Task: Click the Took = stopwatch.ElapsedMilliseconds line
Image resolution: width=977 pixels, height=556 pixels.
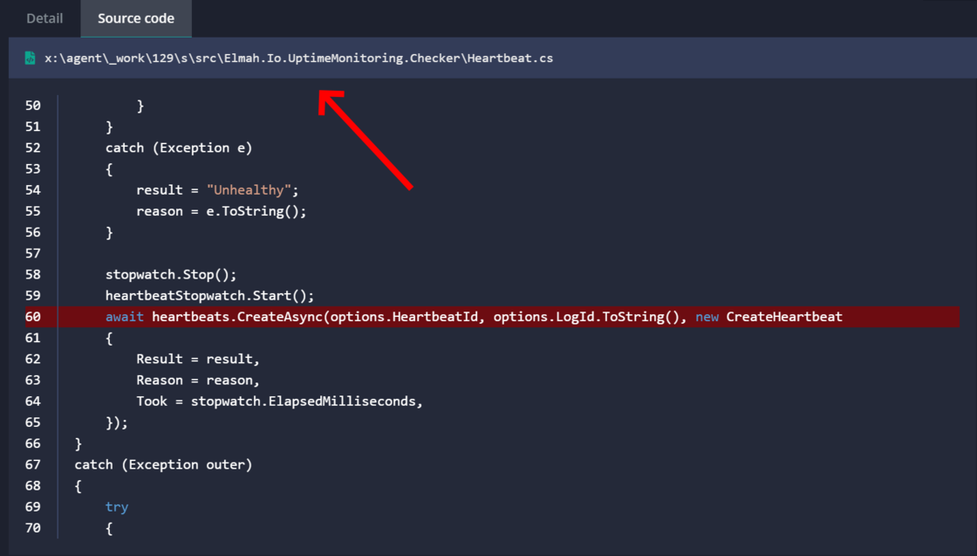Action: tap(280, 402)
